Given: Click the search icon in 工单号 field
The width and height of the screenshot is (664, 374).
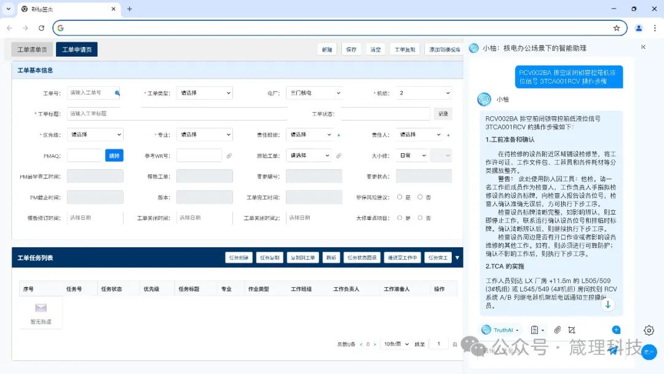Looking at the screenshot, I should (x=117, y=93).
